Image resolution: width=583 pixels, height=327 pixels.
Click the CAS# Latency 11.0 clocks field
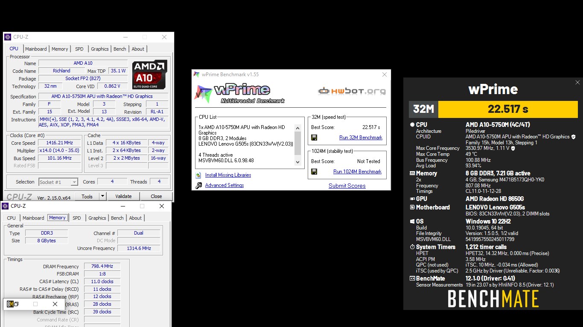point(102,281)
